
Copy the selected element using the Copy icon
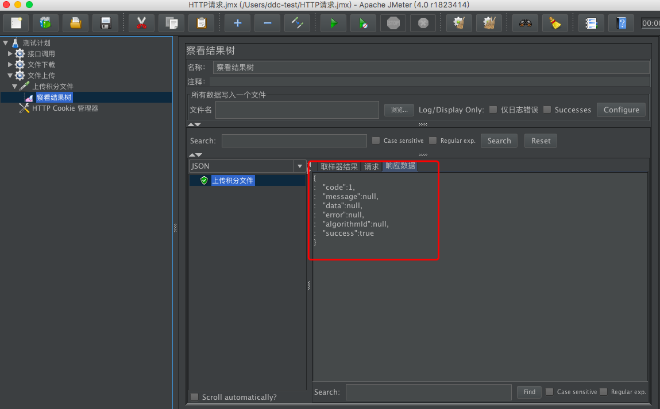(x=171, y=23)
